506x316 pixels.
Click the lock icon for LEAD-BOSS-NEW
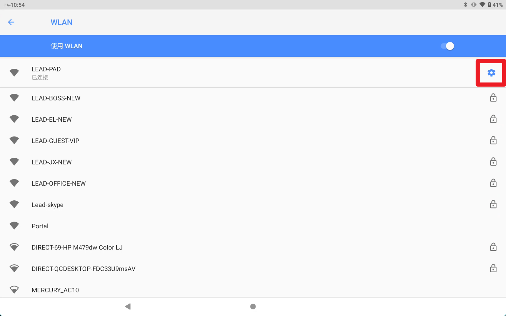[x=493, y=98]
